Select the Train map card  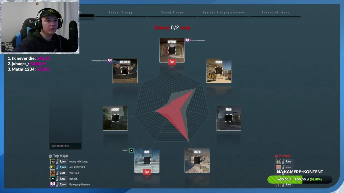(x=228, y=118)
